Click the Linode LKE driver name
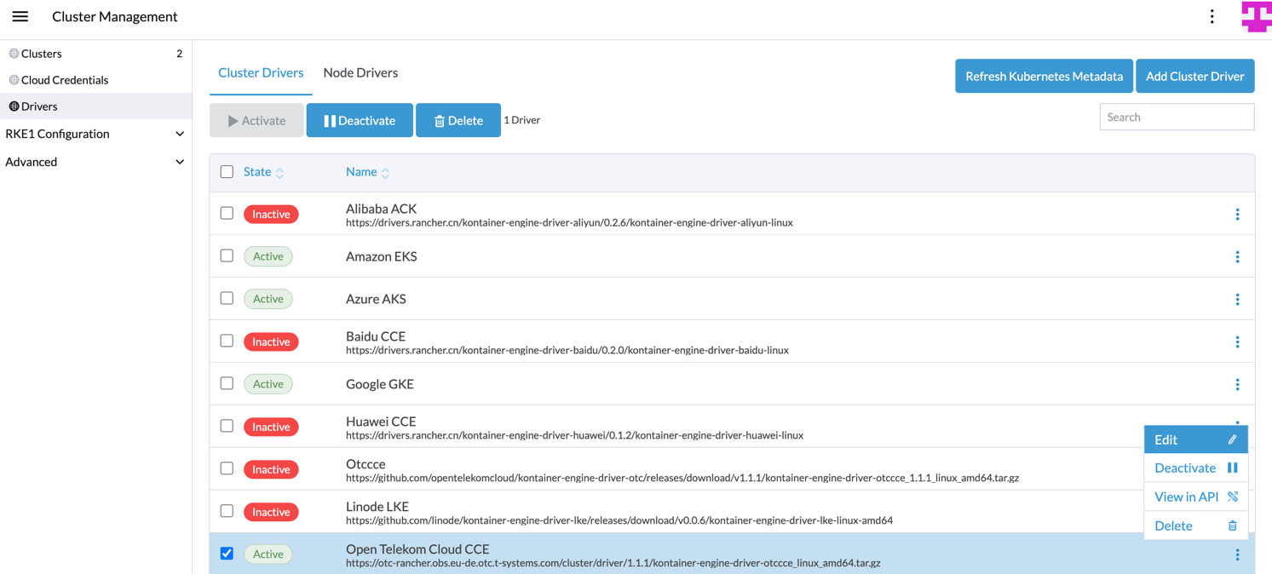Viewport: 1272px width, 574px height. (377, 507)
